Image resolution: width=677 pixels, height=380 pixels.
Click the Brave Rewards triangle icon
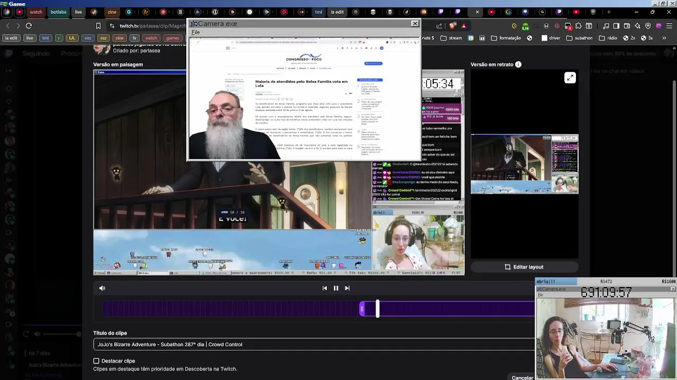point(464,25)
